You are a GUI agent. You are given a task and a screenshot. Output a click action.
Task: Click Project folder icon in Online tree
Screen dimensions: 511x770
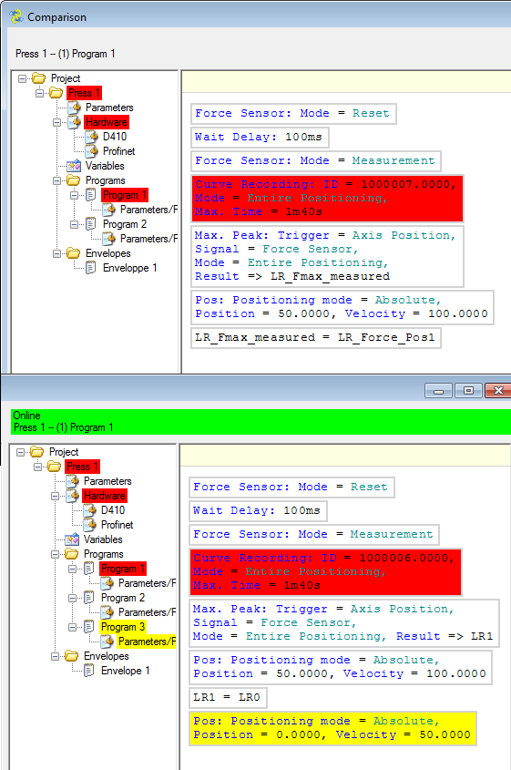point(36,452)
